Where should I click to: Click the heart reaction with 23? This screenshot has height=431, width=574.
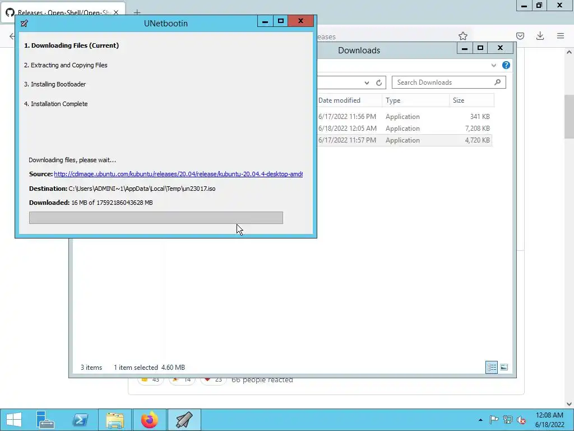click(x=213, y=380)
